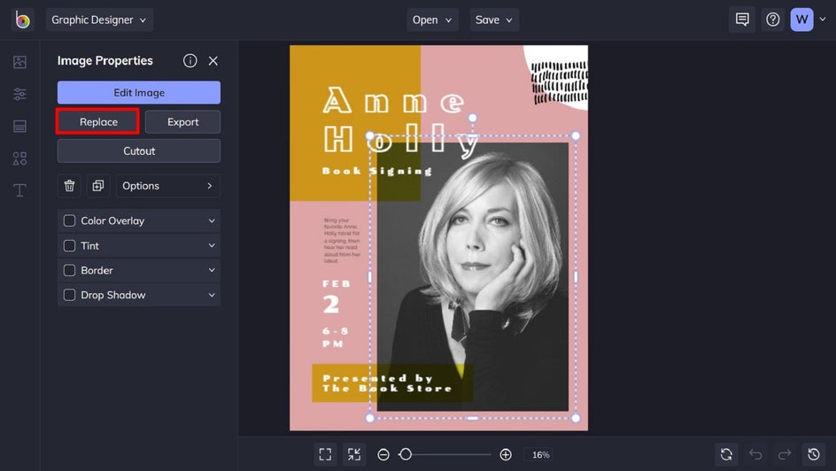Enable the Tint checkbox

tap(69, 245)
